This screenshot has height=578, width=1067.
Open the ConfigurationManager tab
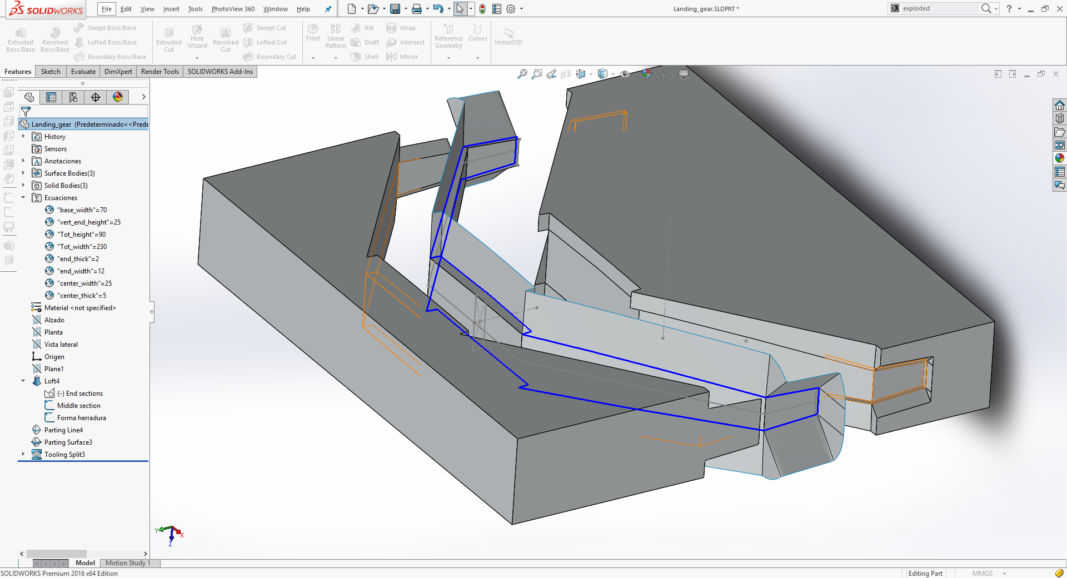coord(73,97)
